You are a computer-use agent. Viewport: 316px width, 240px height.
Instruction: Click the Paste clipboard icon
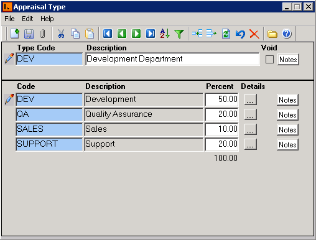point(90,34)
